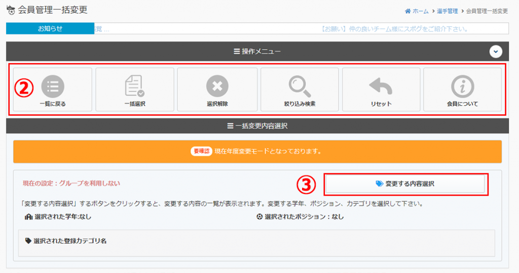The image size is (519, 273).
Task: Click the 操作メニュー header bar
Action: (256, 52)
